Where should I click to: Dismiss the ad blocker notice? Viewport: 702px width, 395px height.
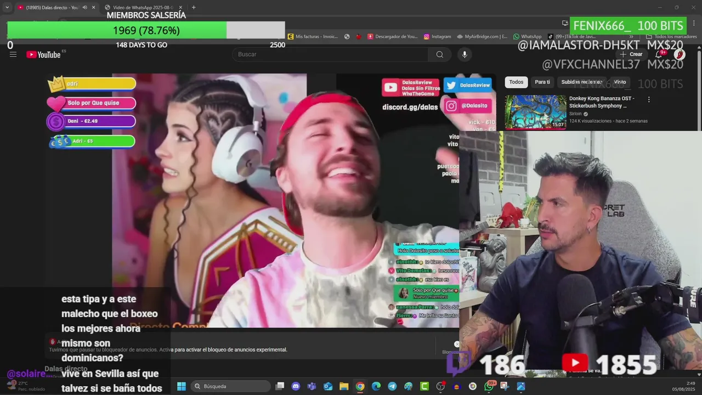click(456, 345)
